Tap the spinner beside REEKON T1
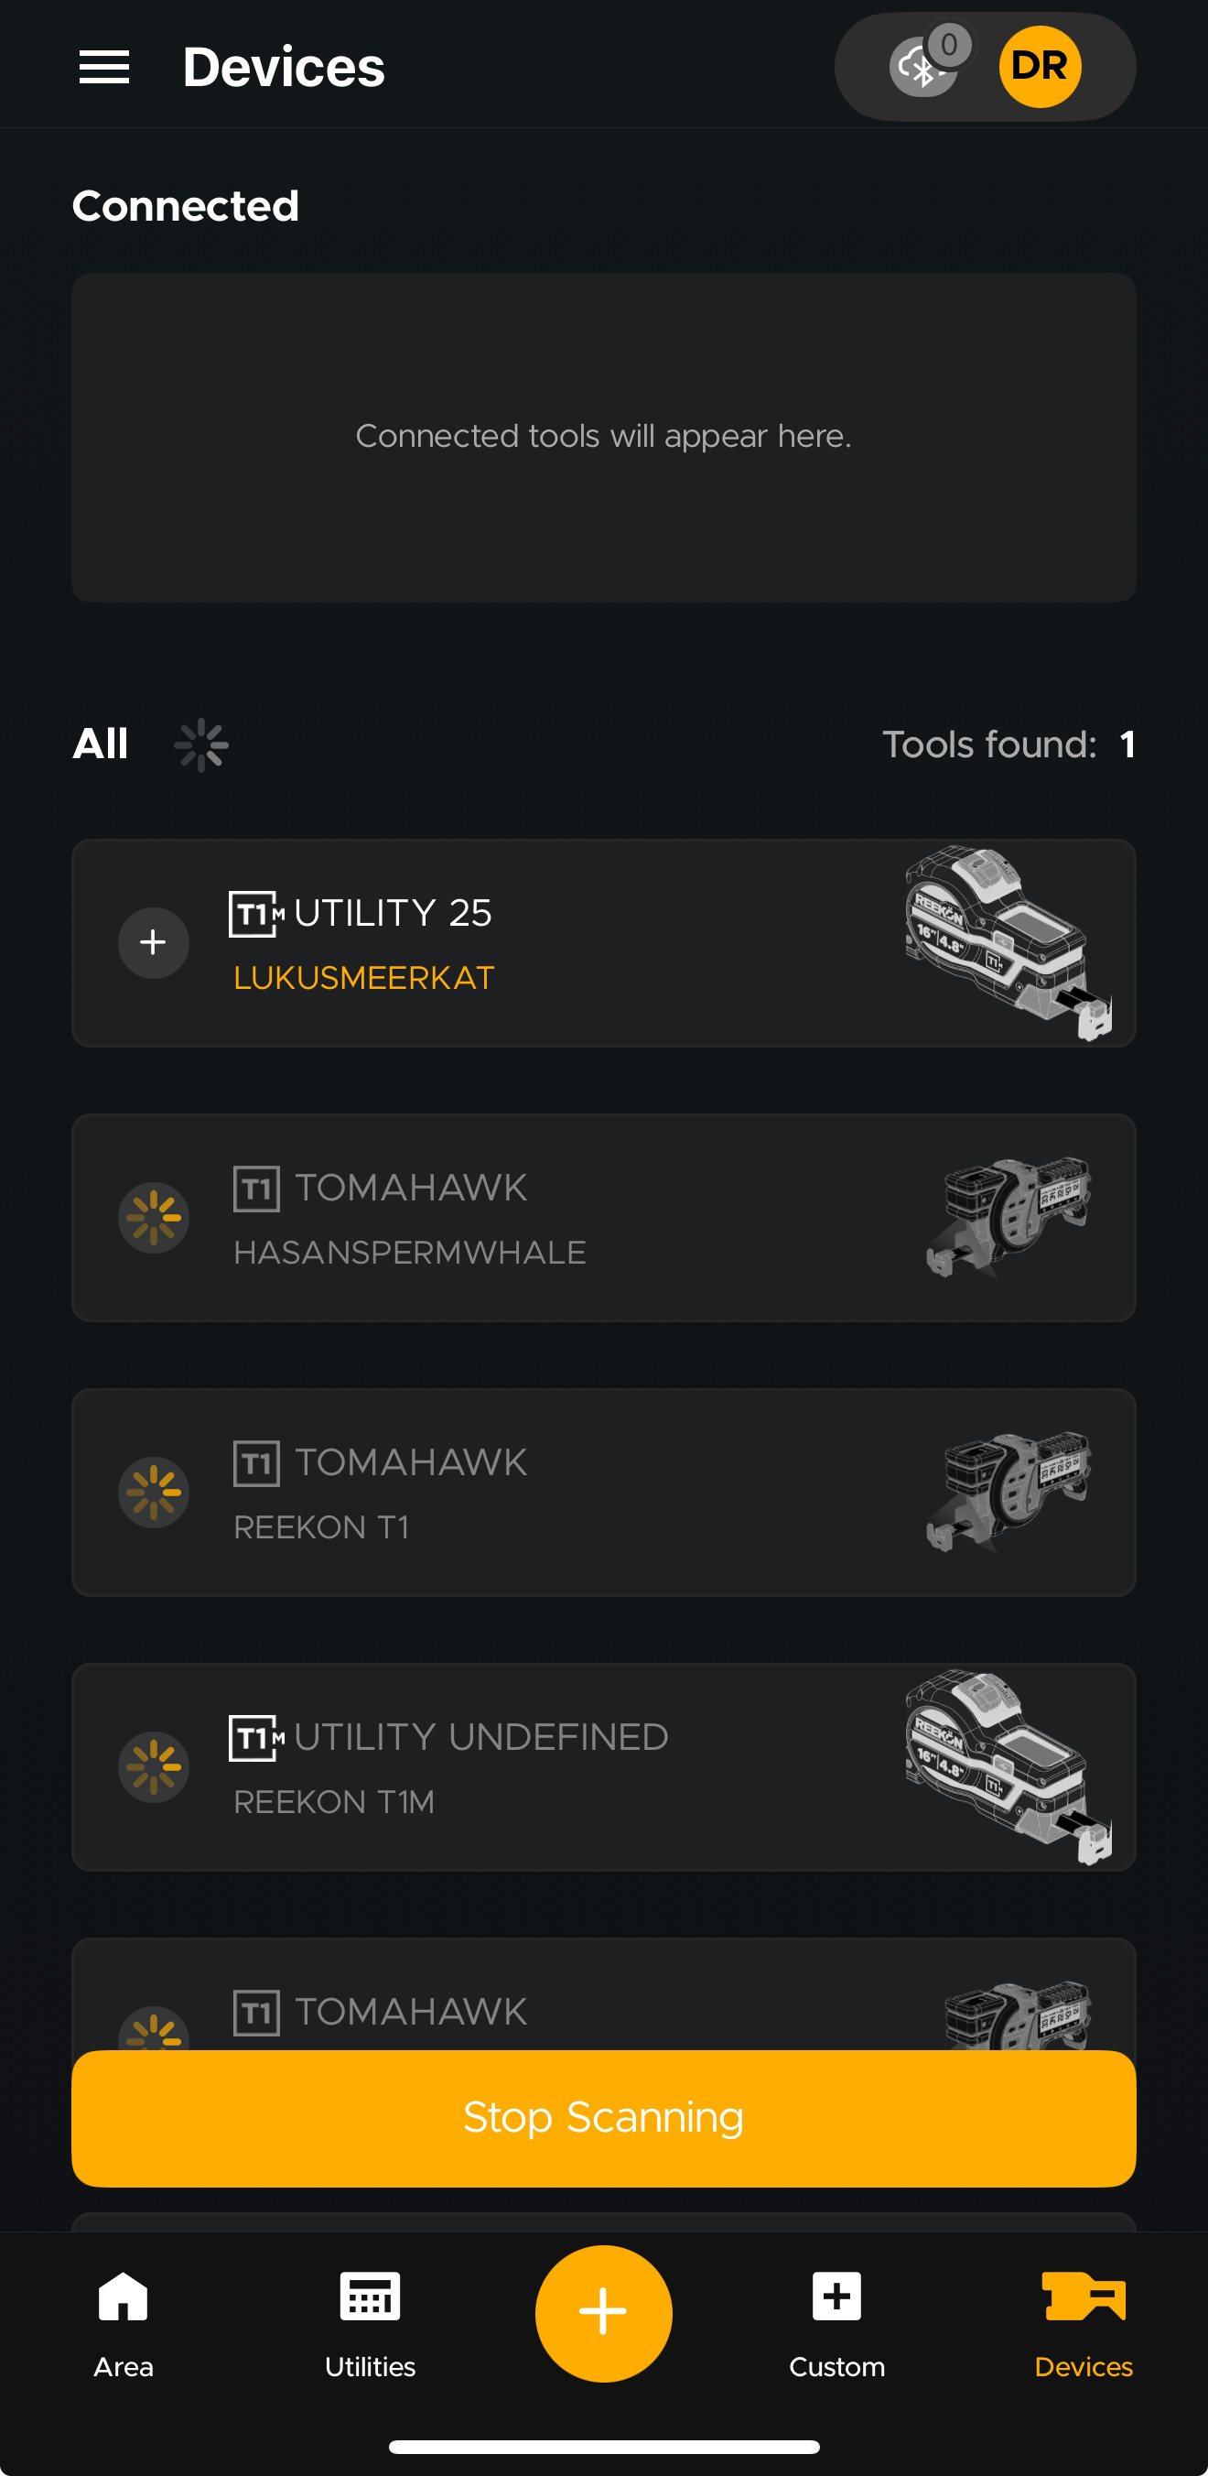 point(154,1493)
